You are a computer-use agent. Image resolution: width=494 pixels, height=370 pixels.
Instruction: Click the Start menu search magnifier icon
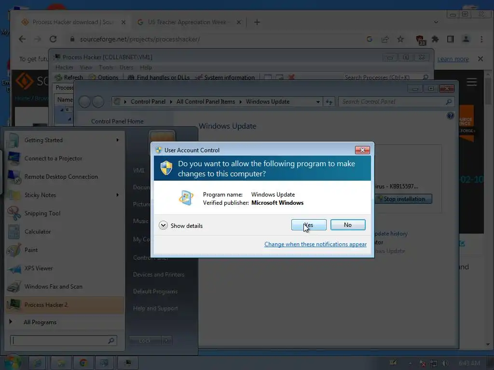click(111, 341)
